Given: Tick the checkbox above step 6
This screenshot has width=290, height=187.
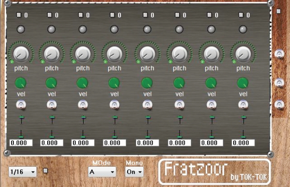Looking at the screenshot, I should click(x=177, y=15).
